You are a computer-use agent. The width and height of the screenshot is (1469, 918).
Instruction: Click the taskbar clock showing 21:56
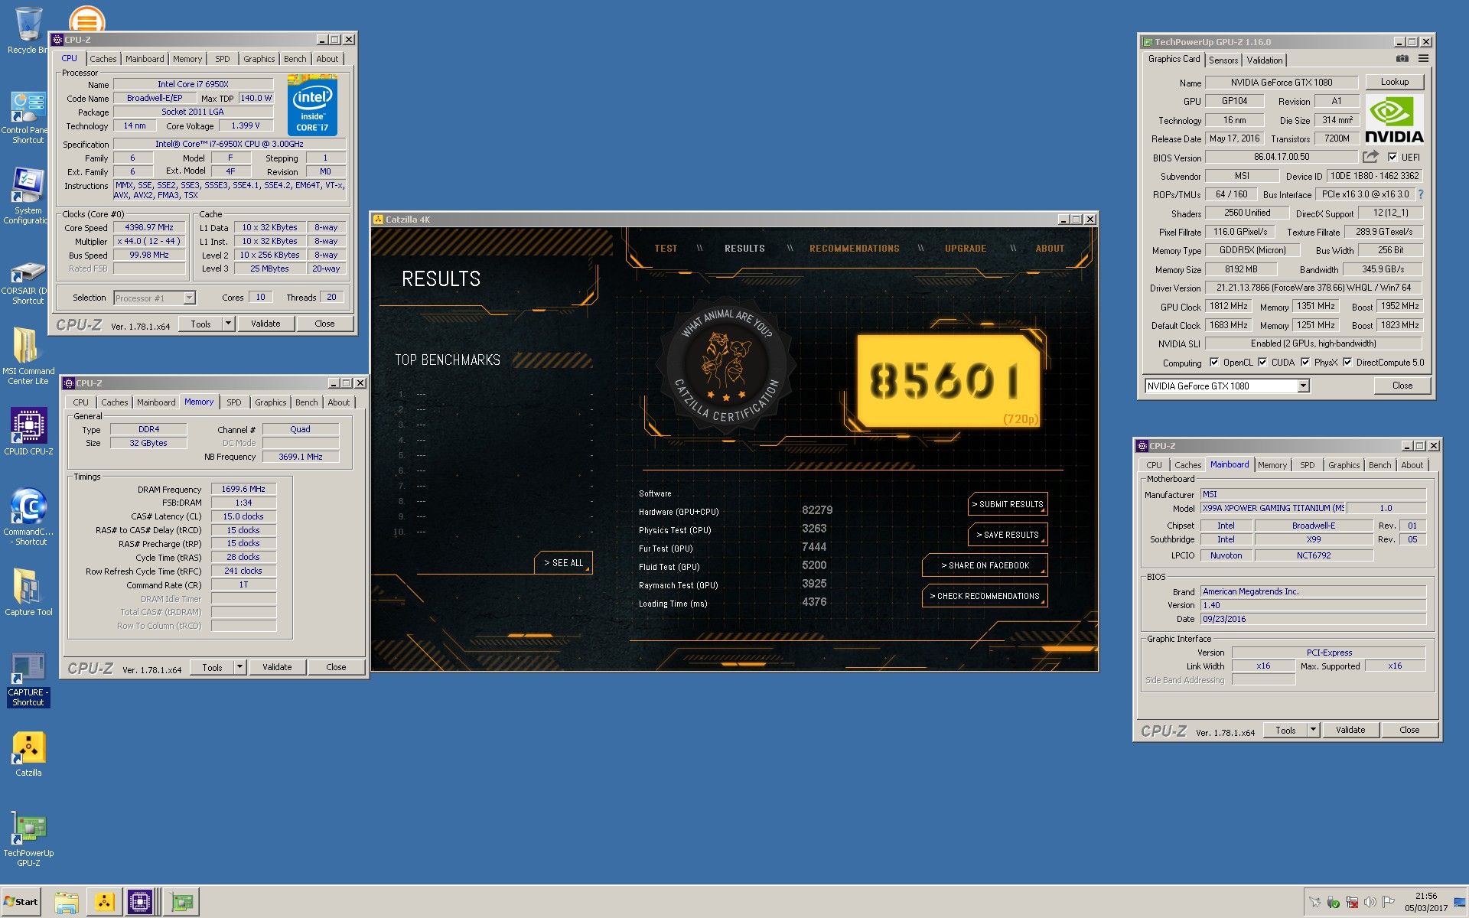point(1426,896)
